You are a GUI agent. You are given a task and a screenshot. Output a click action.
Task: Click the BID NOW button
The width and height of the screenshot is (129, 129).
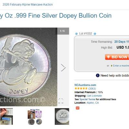pos(117,57)
